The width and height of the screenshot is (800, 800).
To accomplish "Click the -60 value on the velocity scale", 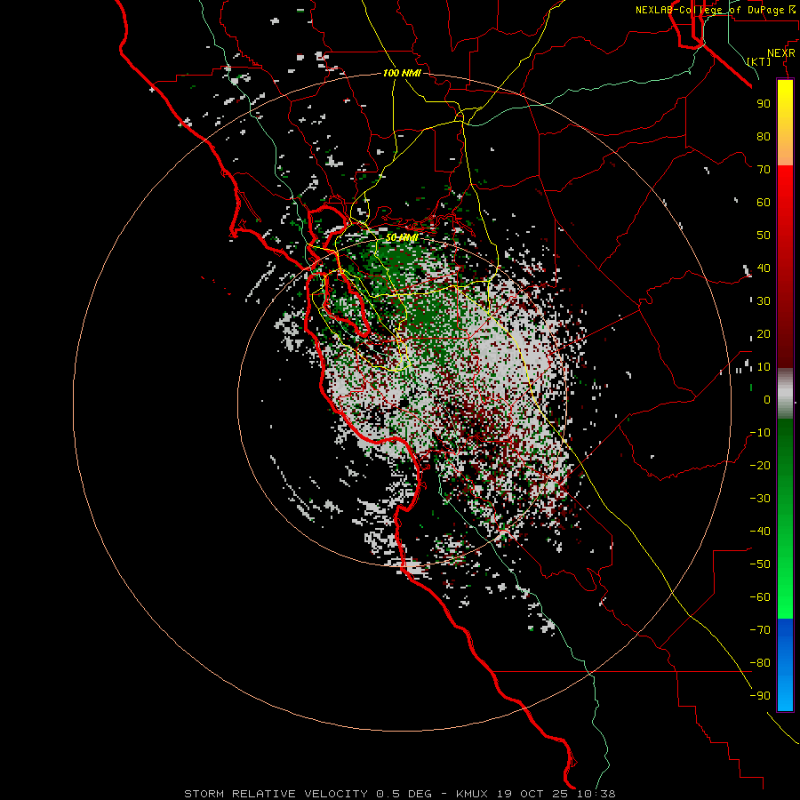I will (760, 597).
